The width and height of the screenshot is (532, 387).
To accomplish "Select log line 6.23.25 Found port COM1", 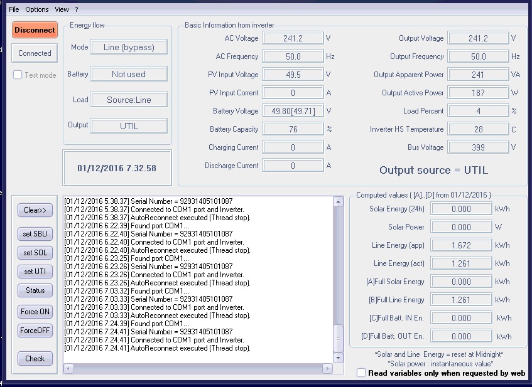I will 126,258.
